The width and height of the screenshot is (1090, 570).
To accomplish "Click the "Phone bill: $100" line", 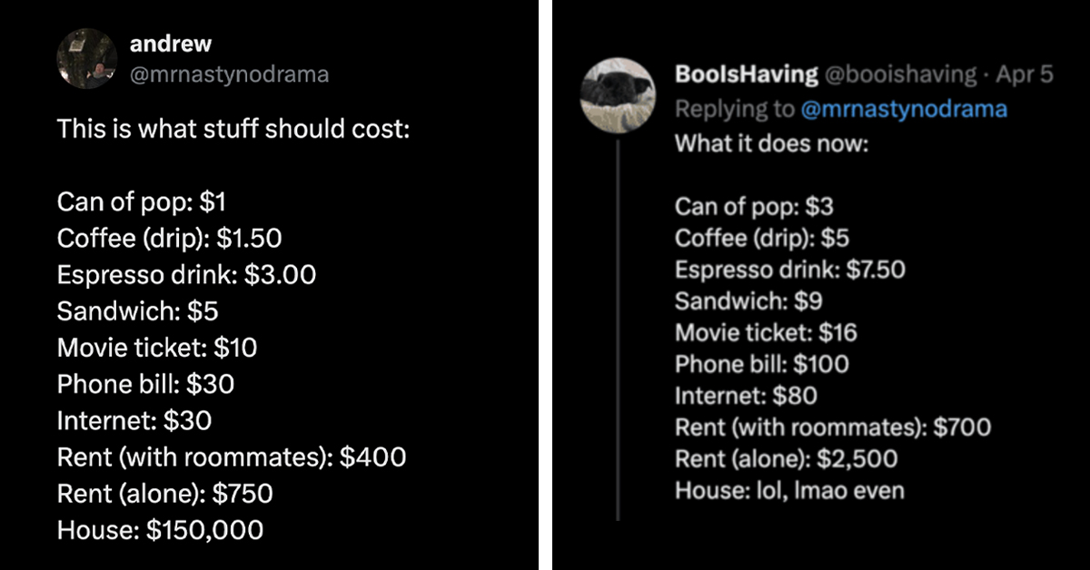I will (x=761, y=365).
